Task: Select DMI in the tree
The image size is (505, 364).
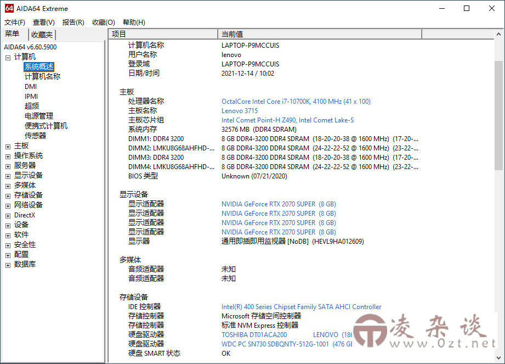Action: point(31,86)
